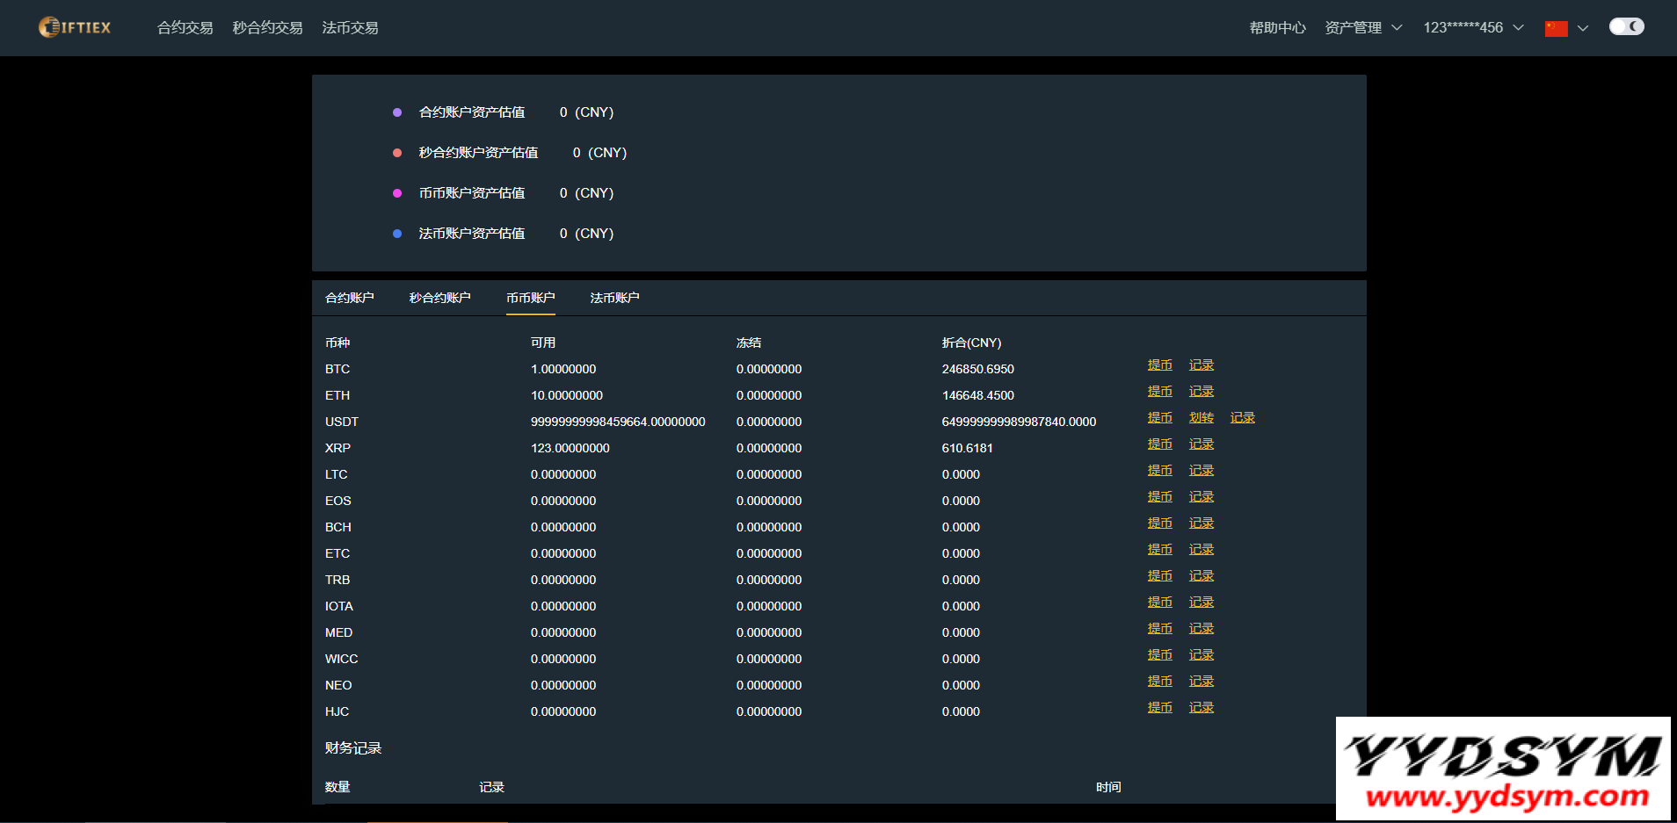Open the 帮助中心 help link
Image resolution: width=1677 pixels, height=823 pixels.
[1277, 28]
